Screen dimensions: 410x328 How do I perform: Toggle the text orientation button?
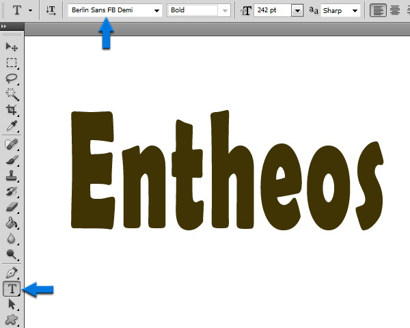[51, 10]
